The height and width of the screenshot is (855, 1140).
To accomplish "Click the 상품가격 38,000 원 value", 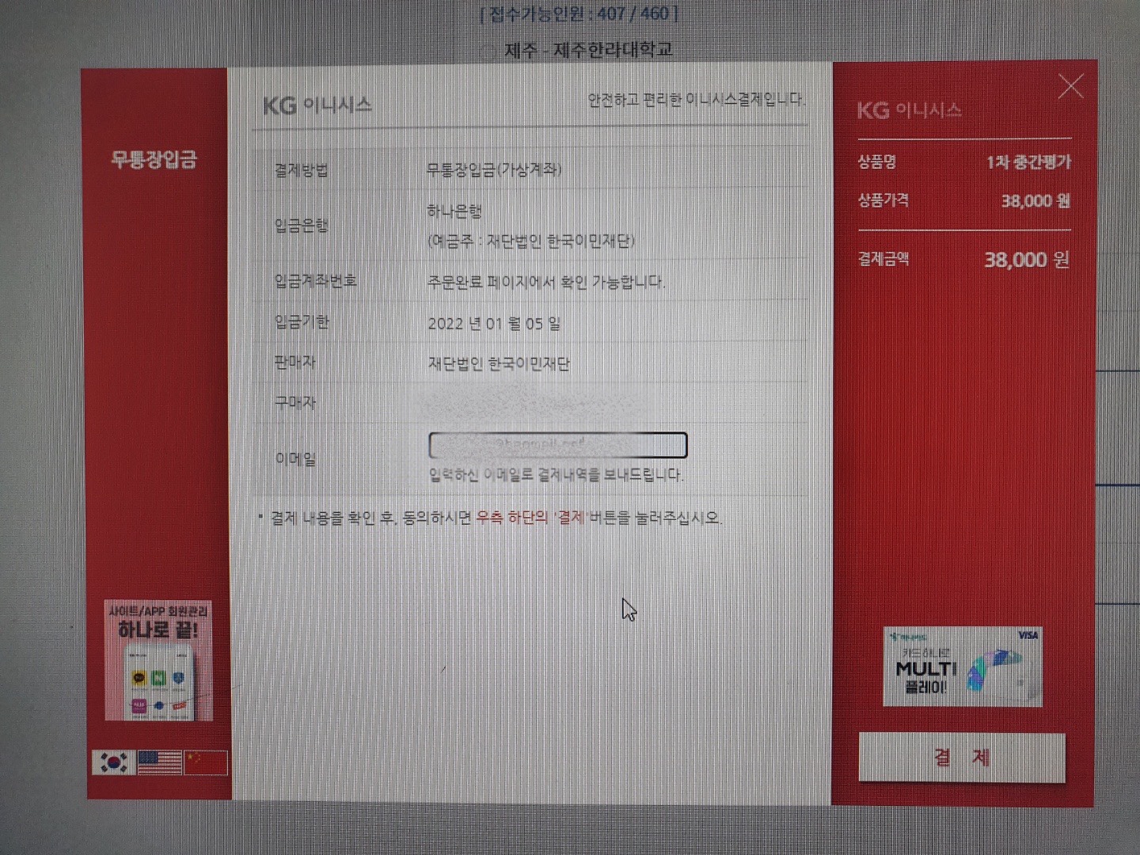I will [x=1035, y=201].
